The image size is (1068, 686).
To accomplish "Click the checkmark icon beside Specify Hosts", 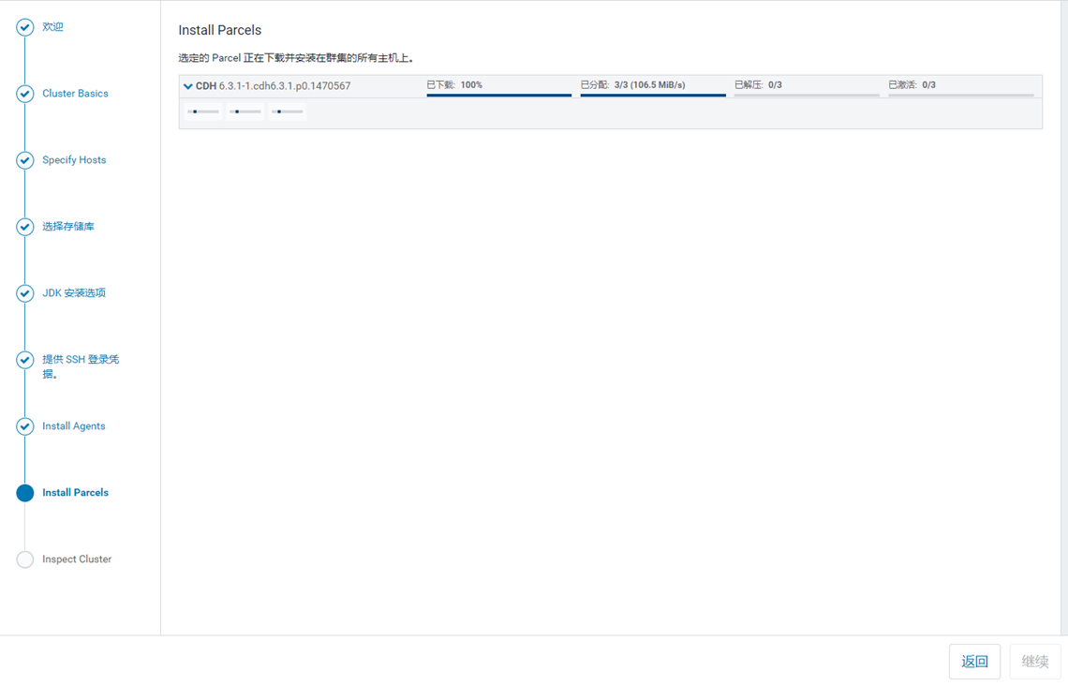I will point(25,160).
